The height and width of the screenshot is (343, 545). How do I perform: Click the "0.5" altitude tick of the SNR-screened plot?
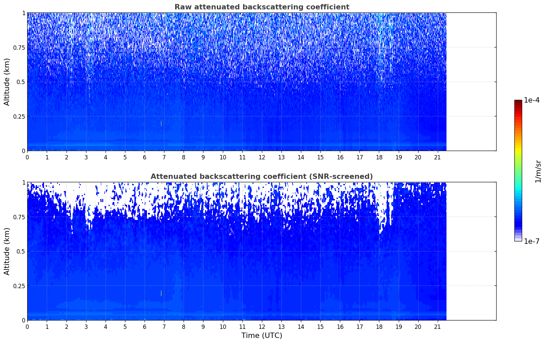coord(21,251)
